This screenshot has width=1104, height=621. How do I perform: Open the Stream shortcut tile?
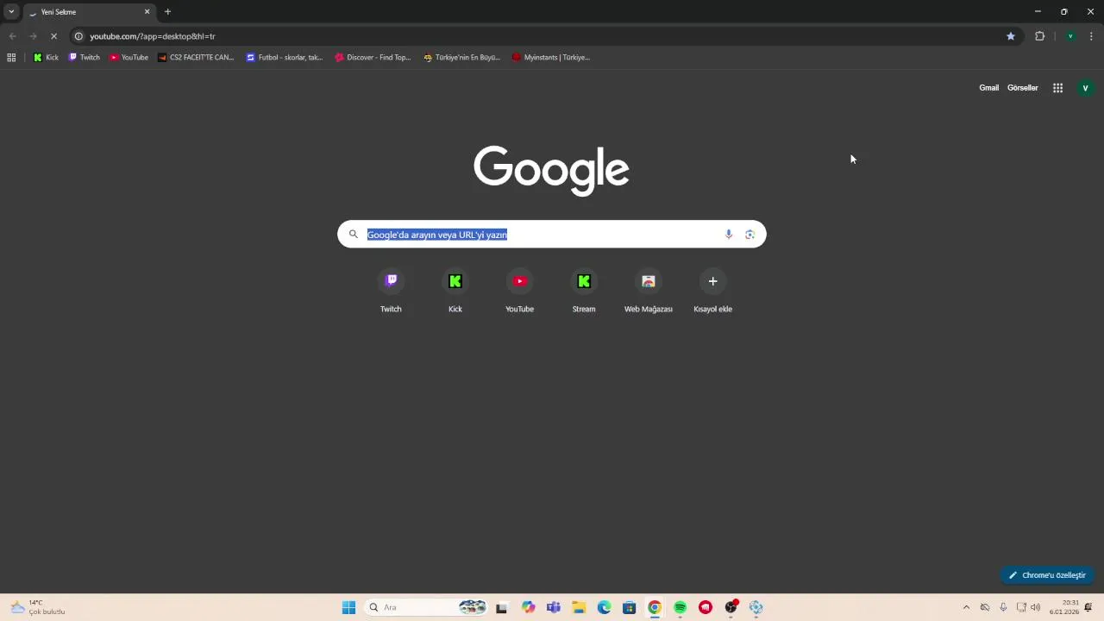(x=584, y=291)
